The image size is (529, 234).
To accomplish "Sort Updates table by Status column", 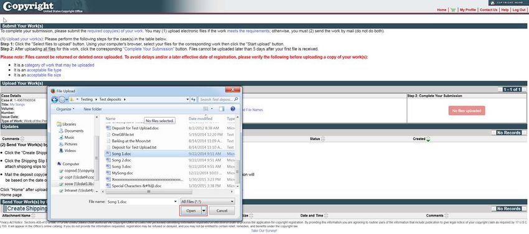I will 317,139.
